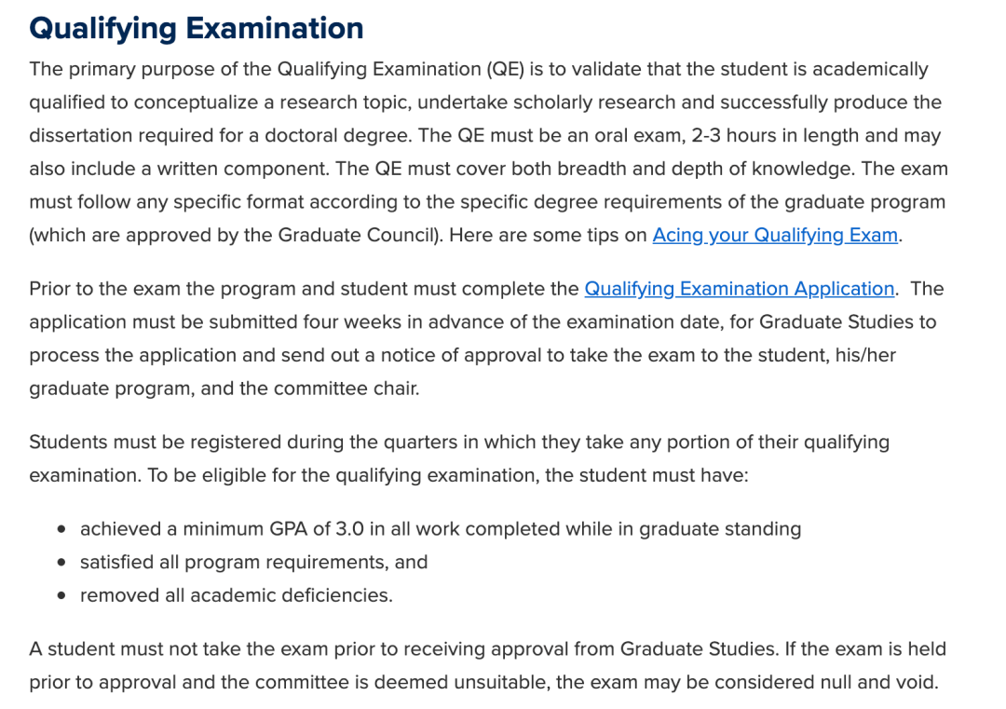Click the sentence starting 'Prior to the exam'
The image size is (1006, 709).
pos(462,289)
